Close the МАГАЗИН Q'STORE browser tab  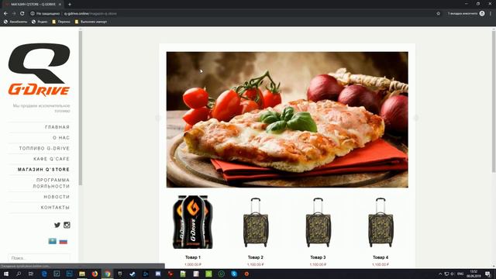point(60,5)
